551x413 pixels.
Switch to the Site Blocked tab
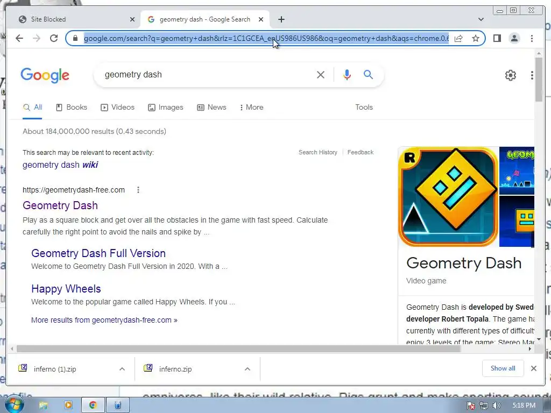click(74, 19)
